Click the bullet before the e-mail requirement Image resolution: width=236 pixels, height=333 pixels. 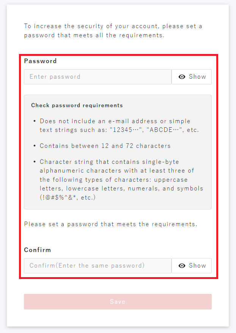[x=35, y=121]
